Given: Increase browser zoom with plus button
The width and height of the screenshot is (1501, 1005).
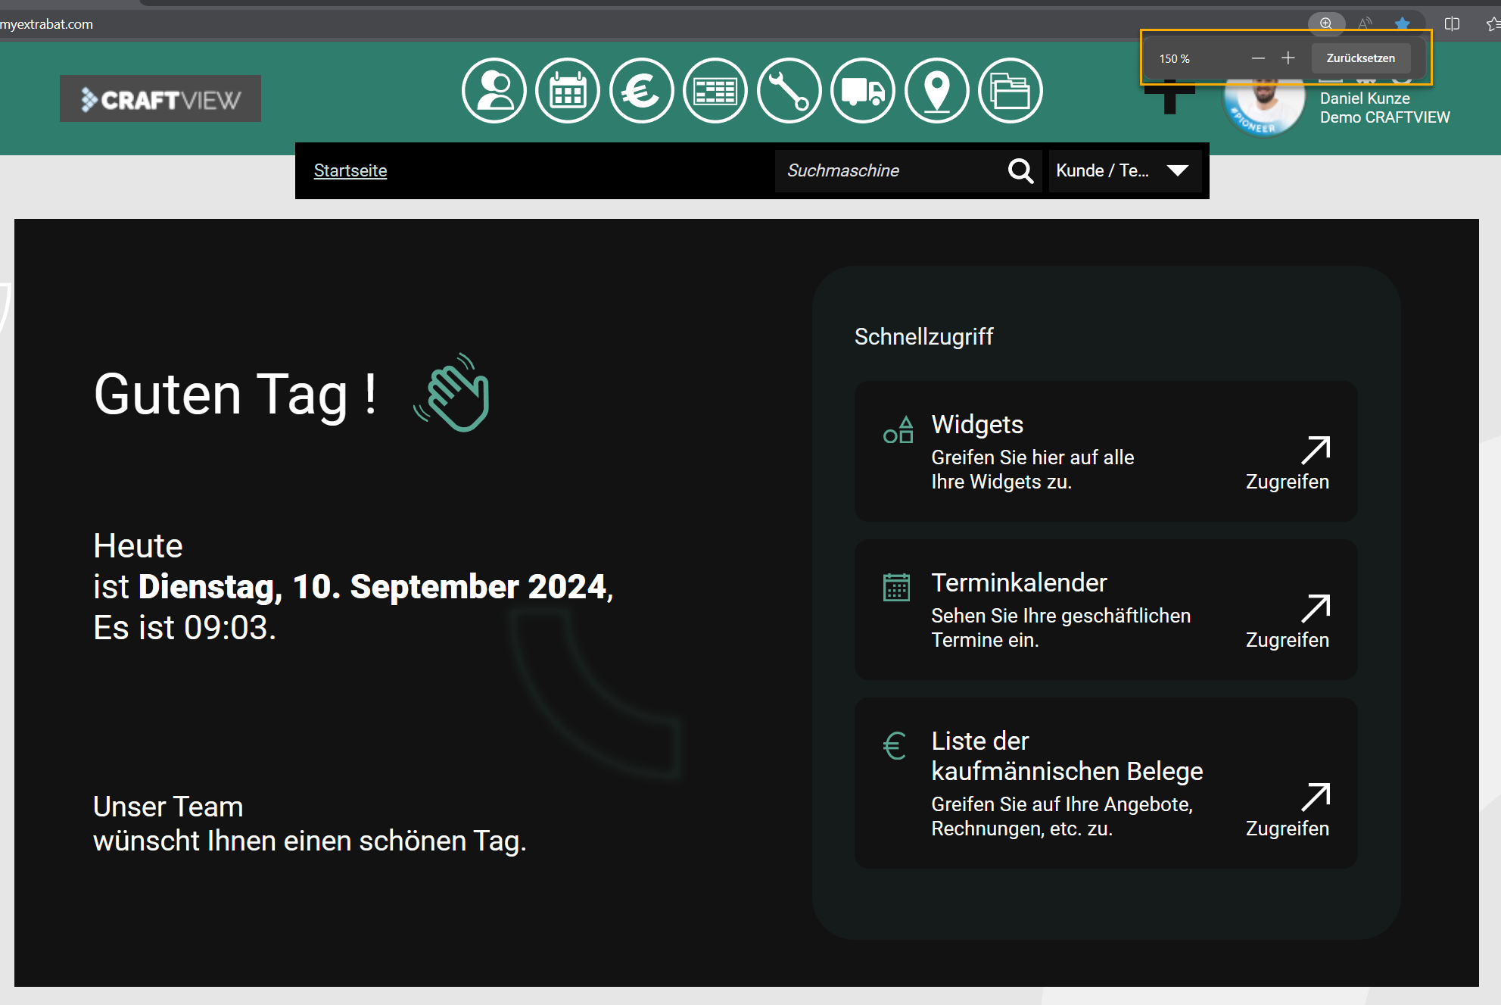Looking at the screenshot, I should tap(1288, 58).
